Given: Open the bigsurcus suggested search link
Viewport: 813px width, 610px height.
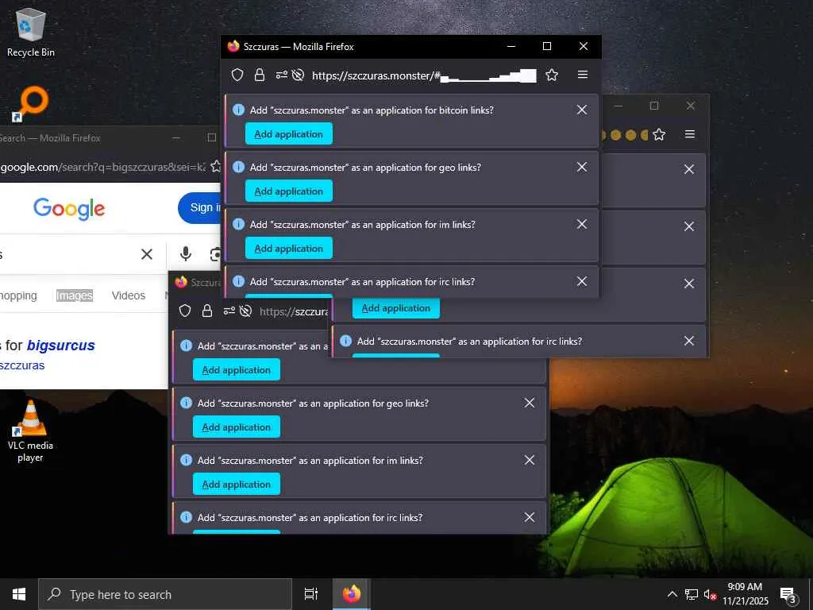Looking at the screenshot, I should coord(61,346).
